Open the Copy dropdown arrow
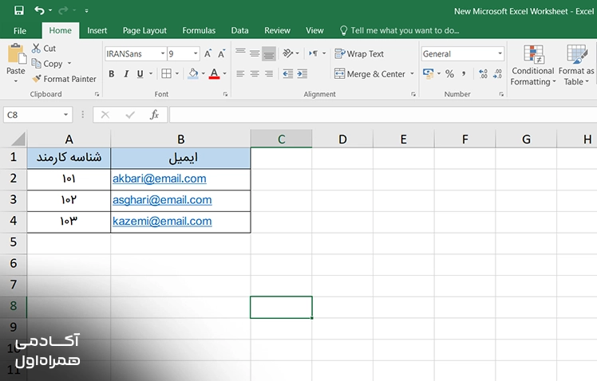This screenshot has height=381, width=597. tap(69, 64)
